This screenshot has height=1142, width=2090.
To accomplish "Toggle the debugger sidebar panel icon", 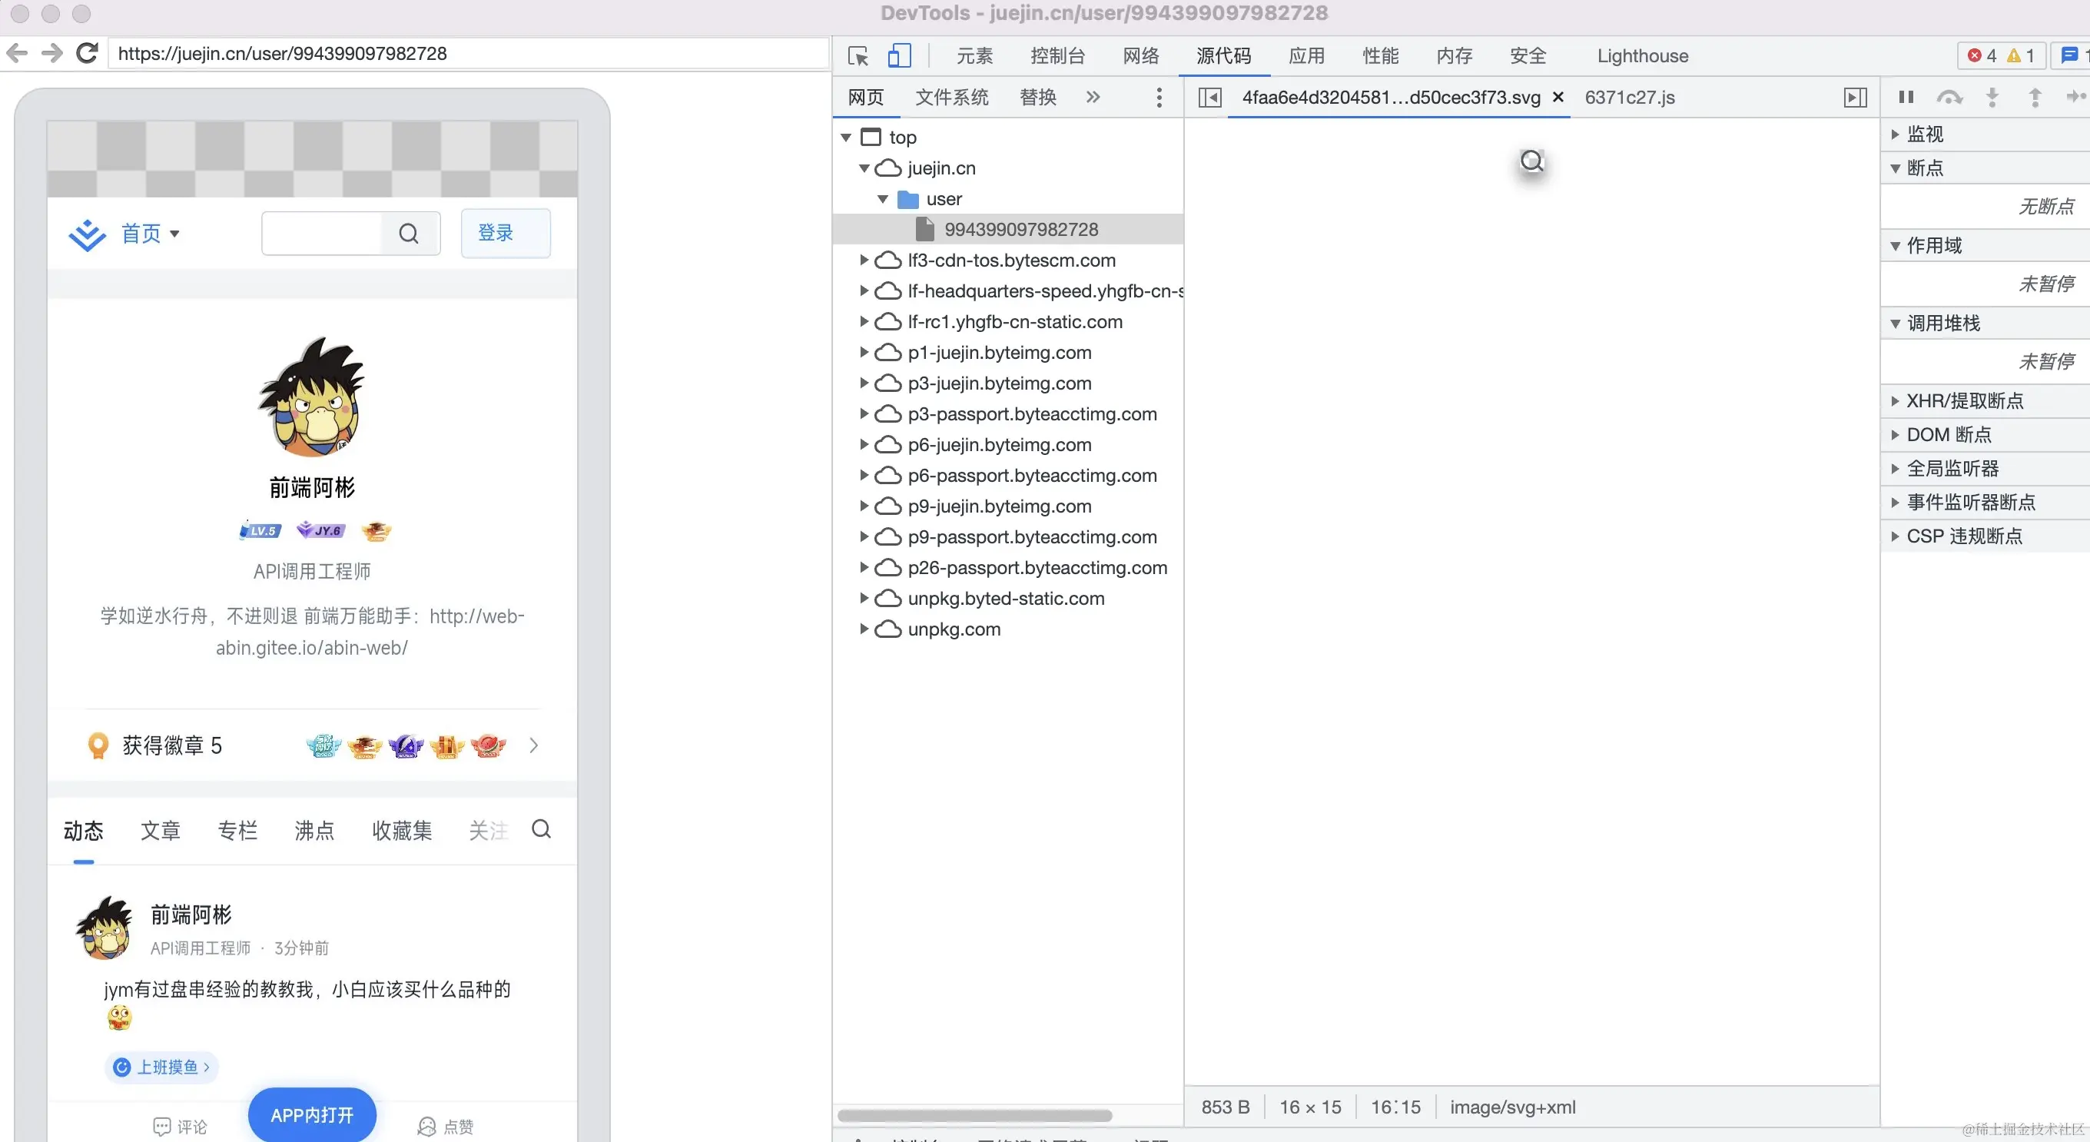I will [1855, 98].
